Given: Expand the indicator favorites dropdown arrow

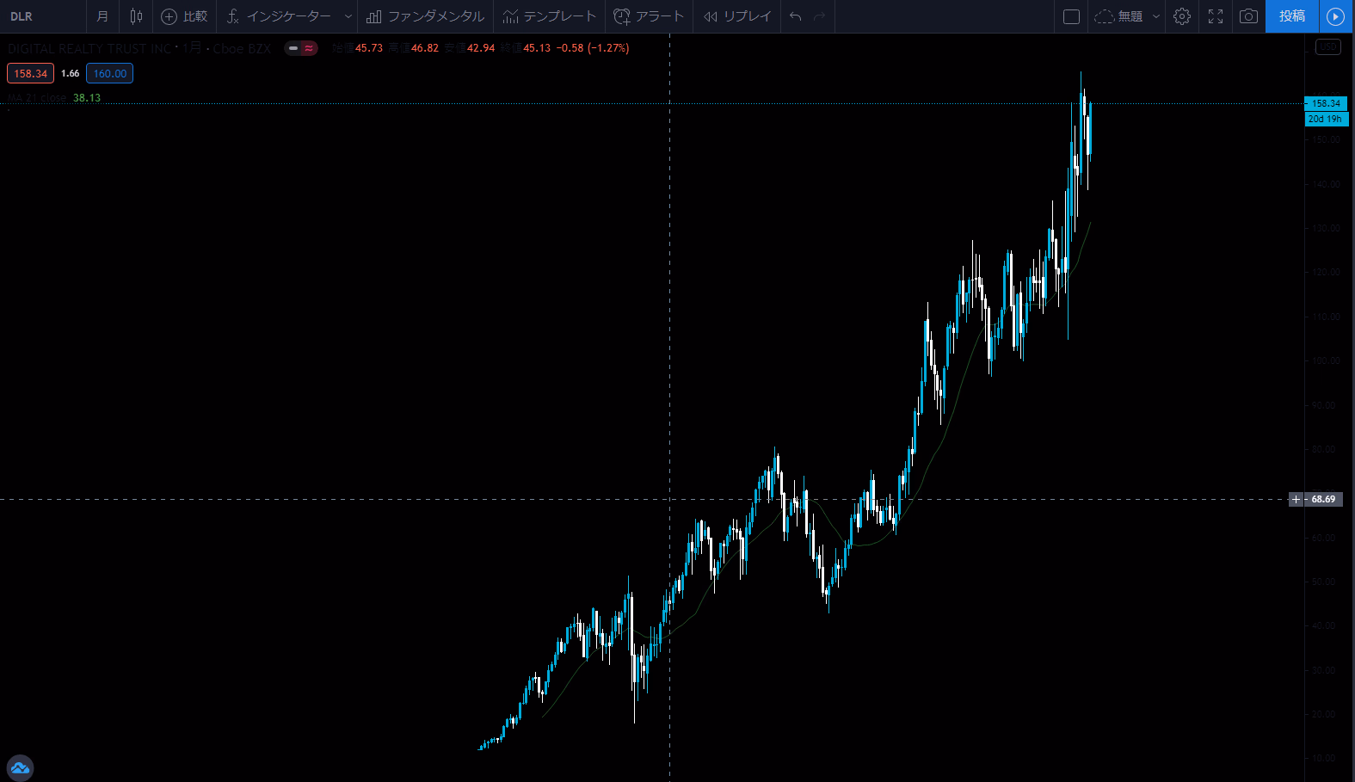Looking at the screenshot, I should click(348, 16).
